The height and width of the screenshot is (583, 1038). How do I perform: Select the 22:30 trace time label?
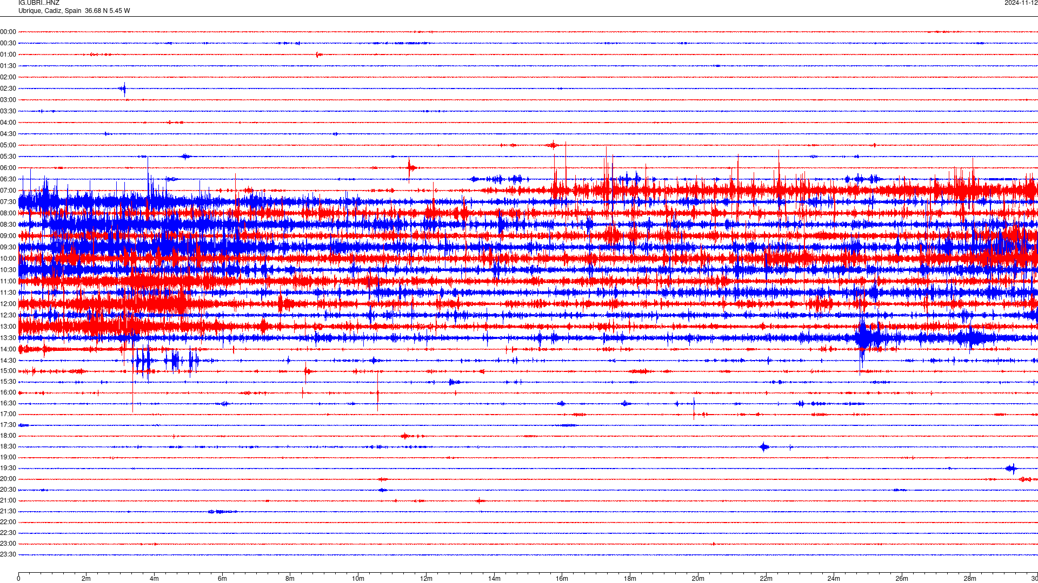click(x=8, y=533)
